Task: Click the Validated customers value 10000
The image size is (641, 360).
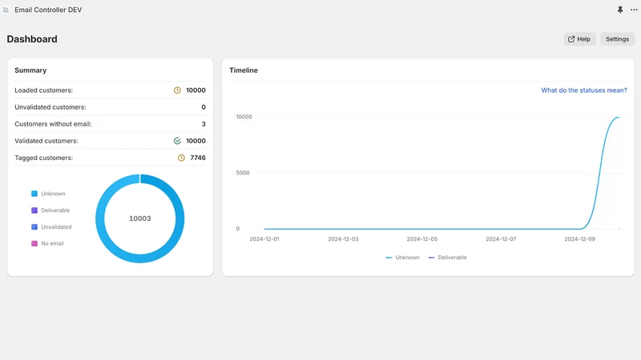Action: coord(196,141)
